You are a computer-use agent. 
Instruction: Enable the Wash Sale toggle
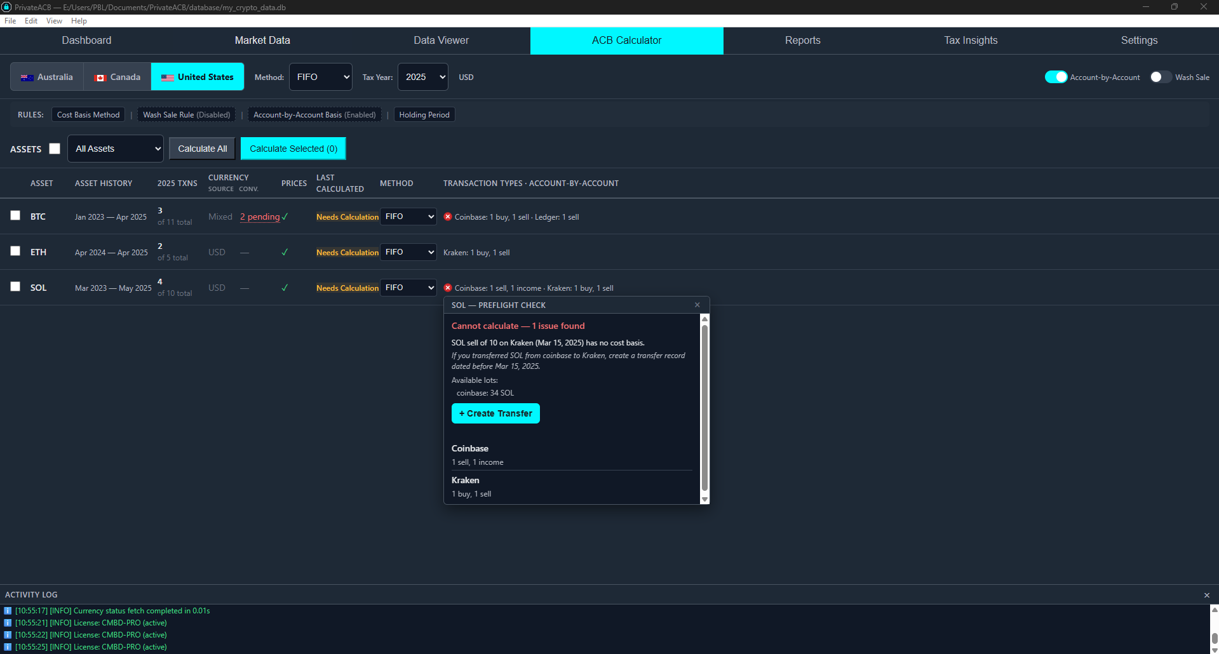1160,77
